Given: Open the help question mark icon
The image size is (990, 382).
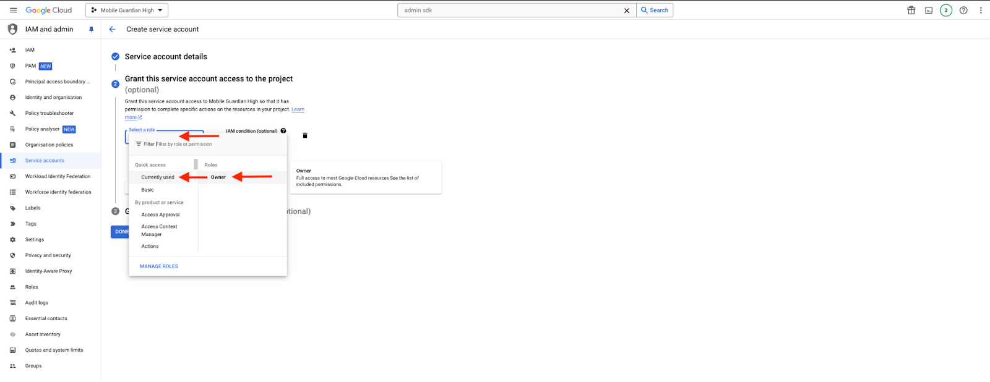Looking at the screenshot, I should click(x=963, y=11).
